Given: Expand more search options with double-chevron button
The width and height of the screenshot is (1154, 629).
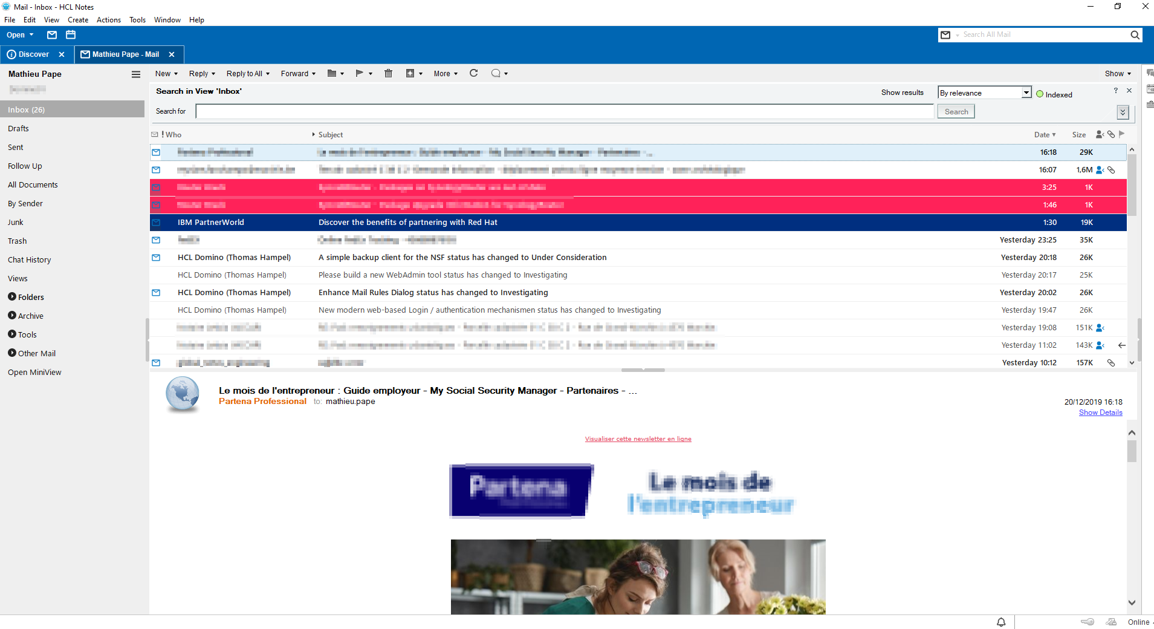Looking at the screenshot, I should (x=1123, y=112).
